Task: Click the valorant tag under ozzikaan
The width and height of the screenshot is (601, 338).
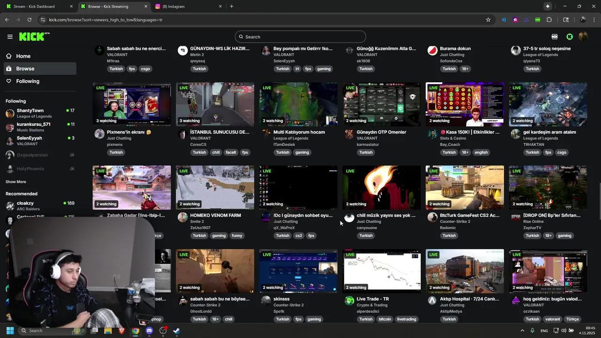Action: click(553, 319)
